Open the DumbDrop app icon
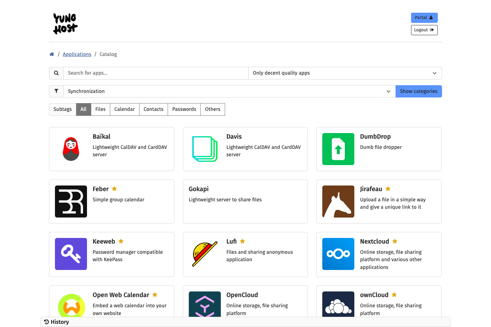Screen dimensions: 491x327 click(x=338, y=149)
